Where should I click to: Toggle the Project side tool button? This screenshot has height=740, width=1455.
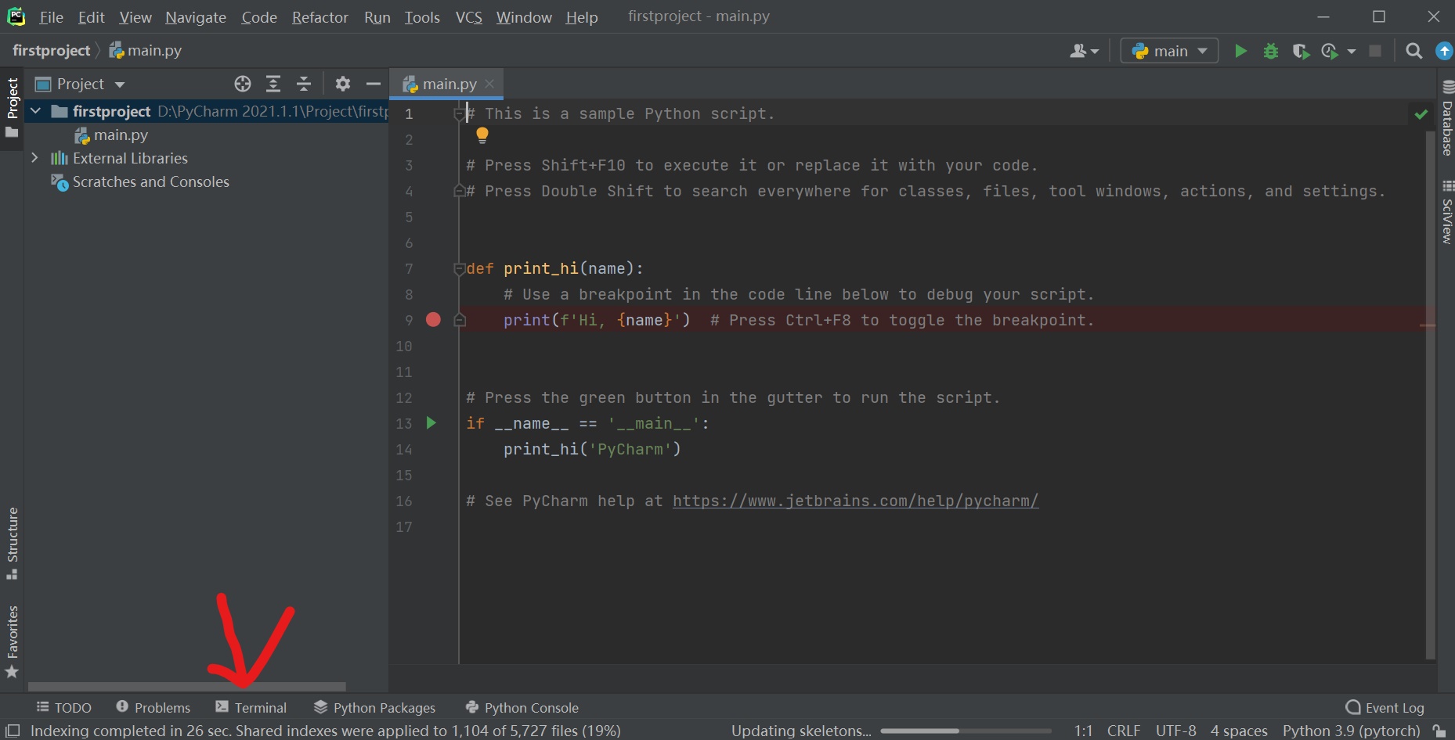(12, 107)
